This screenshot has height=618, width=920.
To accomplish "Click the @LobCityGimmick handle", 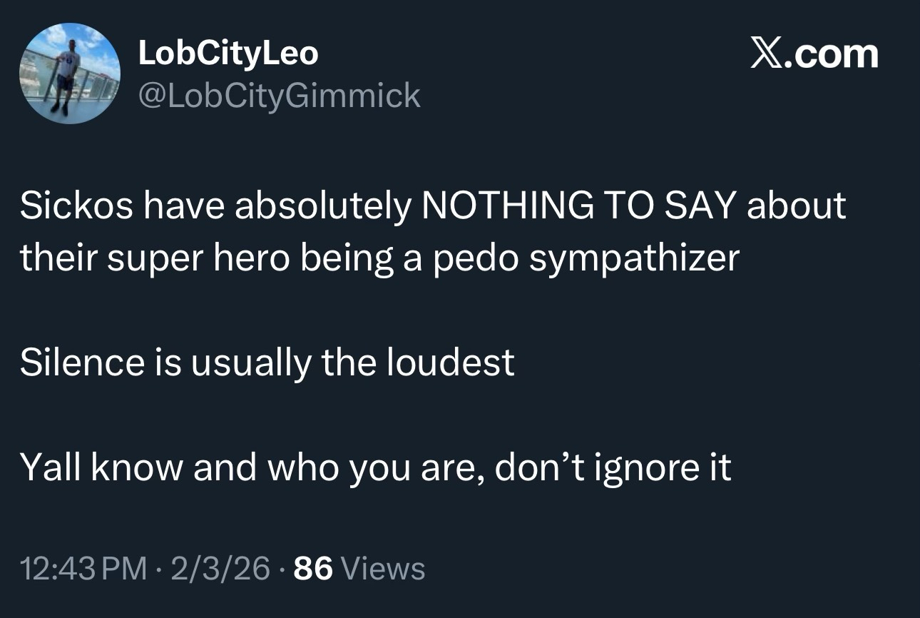I will pos(280,96).
